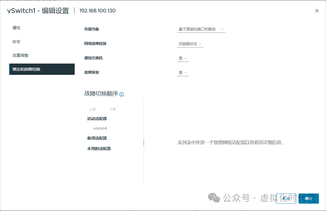Viewport: 326px width, 211px height.
Task: Click the 上移 control
Action: click(92, 109)
